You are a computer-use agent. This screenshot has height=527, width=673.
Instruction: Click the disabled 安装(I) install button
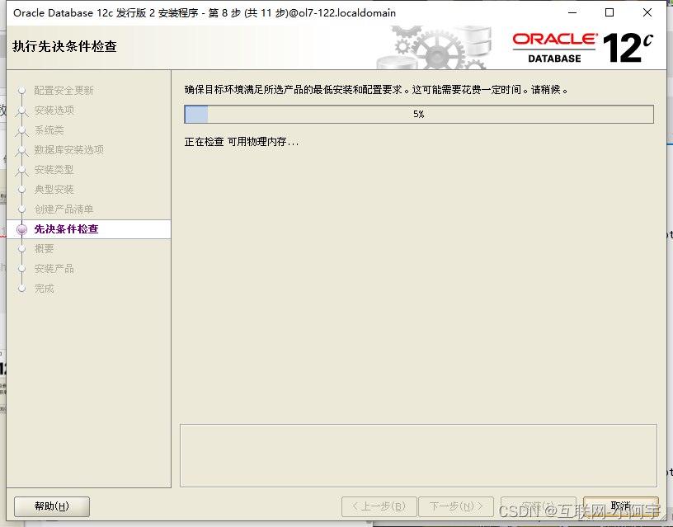point(539,506)
